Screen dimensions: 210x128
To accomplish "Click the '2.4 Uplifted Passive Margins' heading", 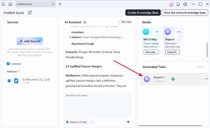I will pyautogui.click(x=84, y=66).
